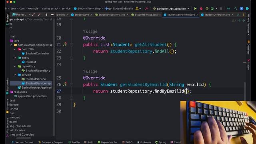Screen dimensions: 256x144
Task: Open JPA Structure side tool window
Action: coord(7,127)
